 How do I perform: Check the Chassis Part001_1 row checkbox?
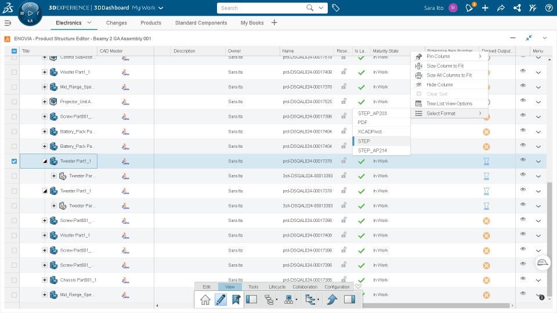(x=14, y=280)
